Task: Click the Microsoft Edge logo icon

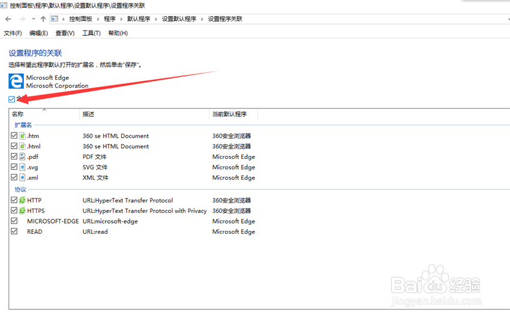Action: [16, 81]
